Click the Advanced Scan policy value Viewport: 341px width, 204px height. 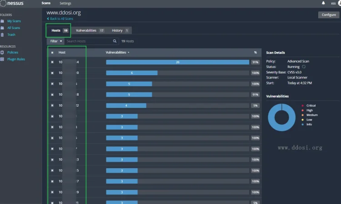[298, 61]
